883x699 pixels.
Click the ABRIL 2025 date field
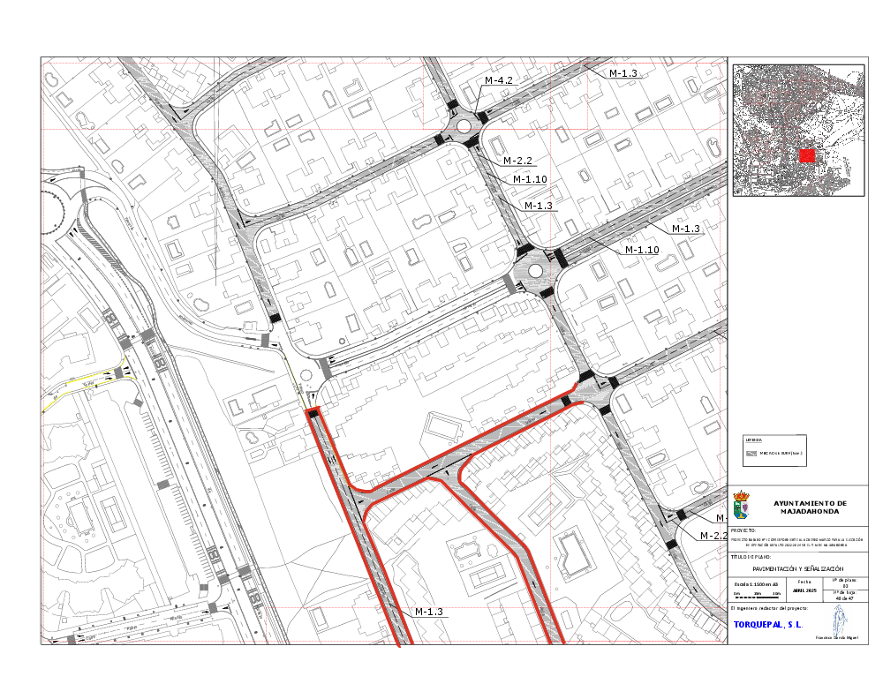[x=804, y=590]
